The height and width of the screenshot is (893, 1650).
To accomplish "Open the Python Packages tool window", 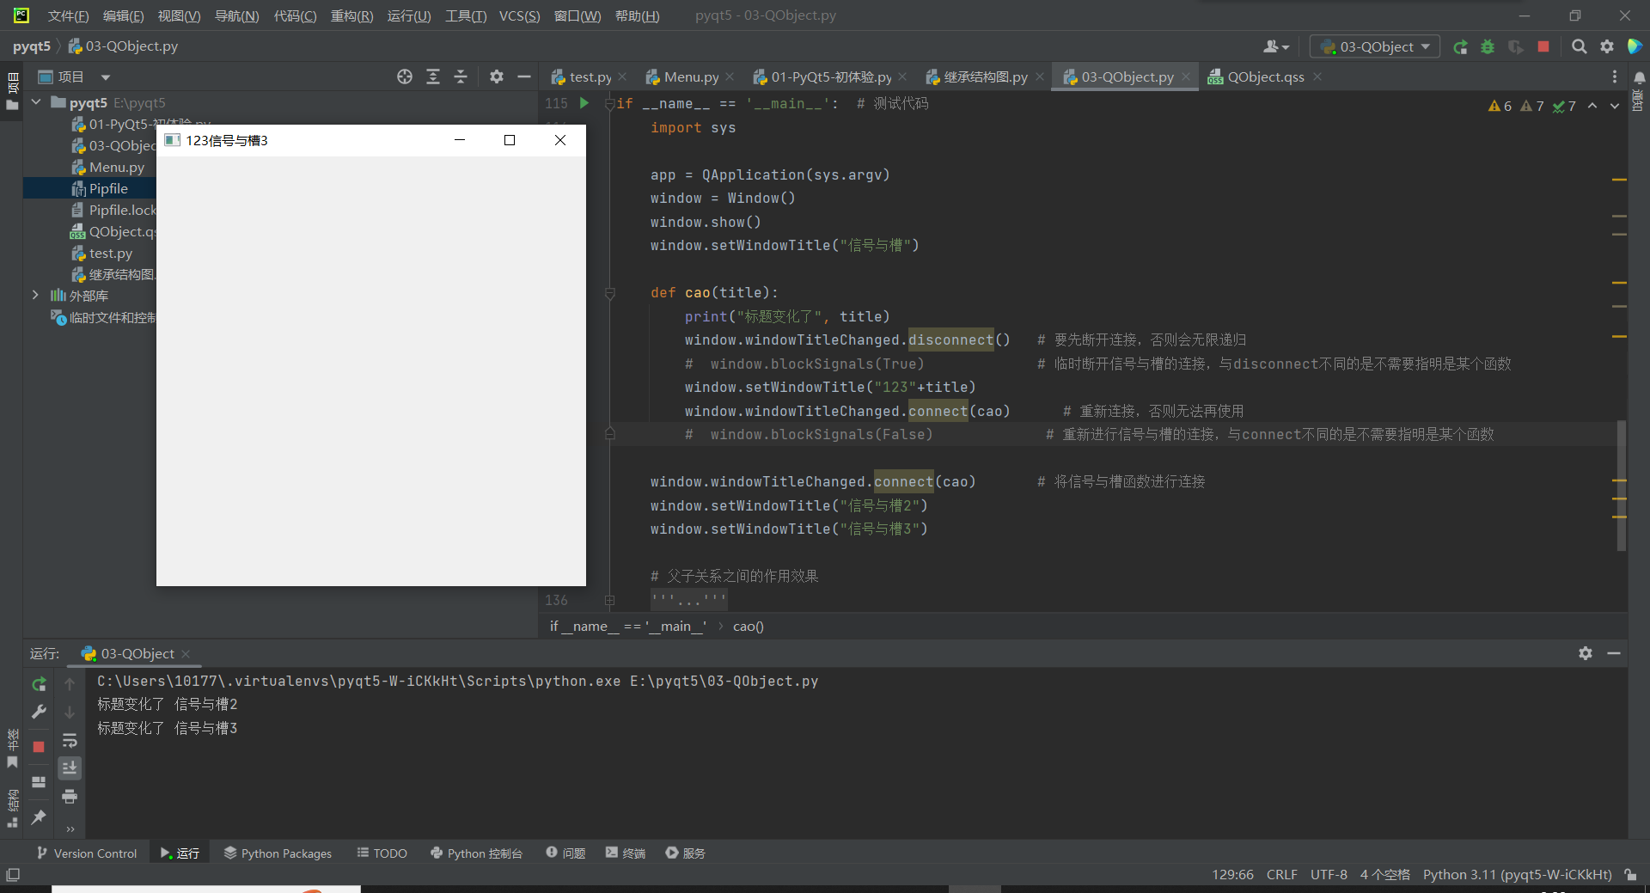I will 278,853.
